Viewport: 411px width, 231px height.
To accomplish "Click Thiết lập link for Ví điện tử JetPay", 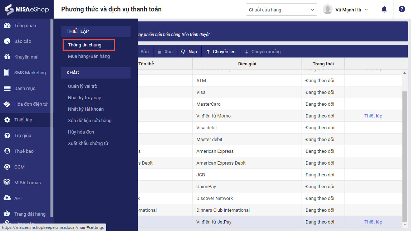I will (373, 222).
